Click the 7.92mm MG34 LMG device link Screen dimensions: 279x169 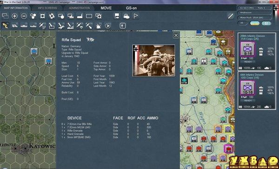point(79,127)
